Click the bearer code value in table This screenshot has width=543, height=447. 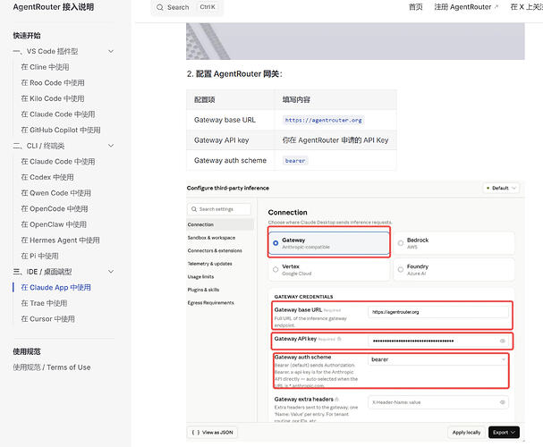pyautogui.click(x=295, y=161)
